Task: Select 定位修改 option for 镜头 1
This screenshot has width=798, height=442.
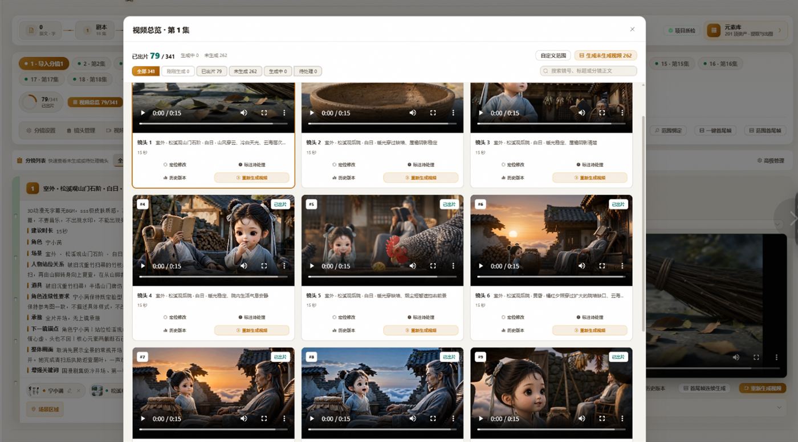Action: click(x=174, y=165)
